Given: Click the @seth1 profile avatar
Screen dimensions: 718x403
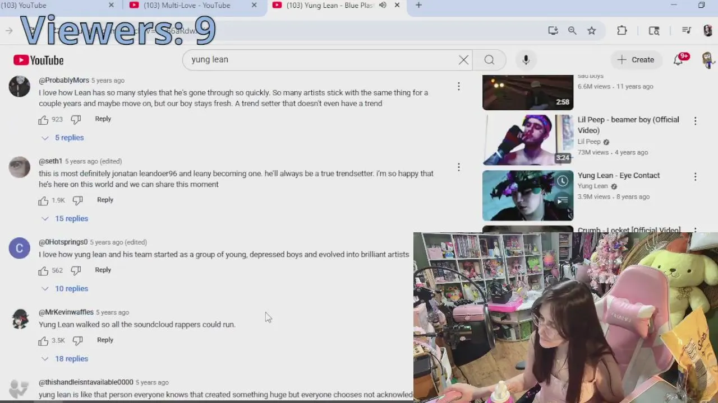Looking at the screenshot, I should tap(20, 167).
